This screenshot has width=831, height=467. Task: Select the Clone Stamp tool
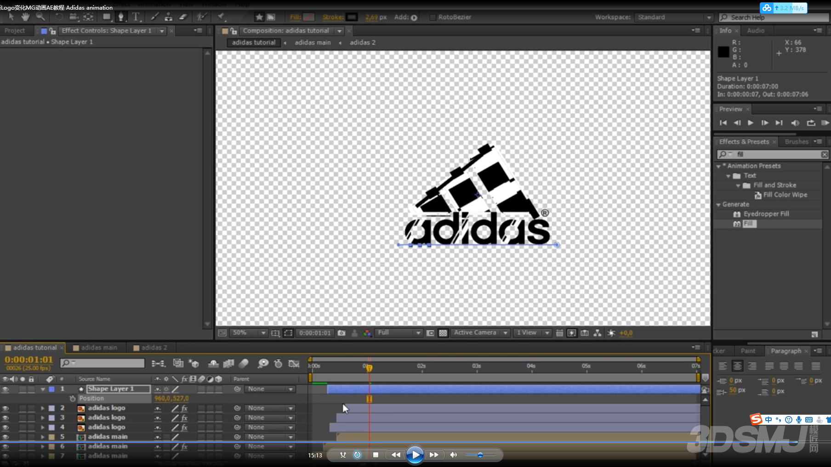[169, 17]
